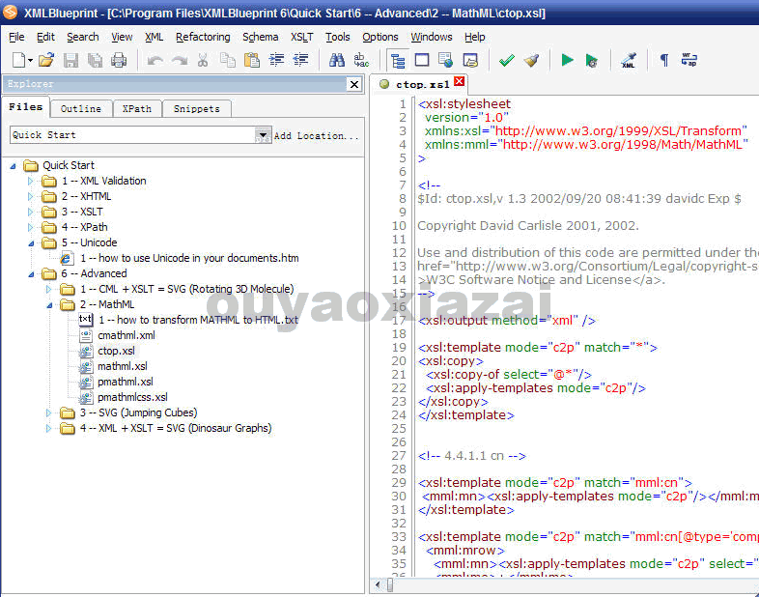Switch to the Outline tab
759x597 pixels.
point(81,108)
